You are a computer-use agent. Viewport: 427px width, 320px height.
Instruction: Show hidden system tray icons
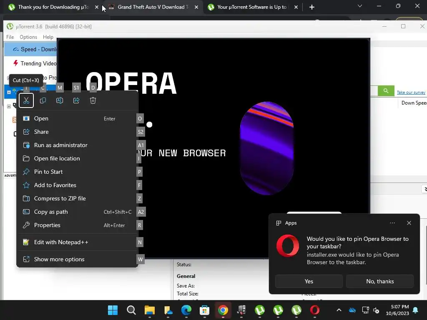[x=339, y=310]
